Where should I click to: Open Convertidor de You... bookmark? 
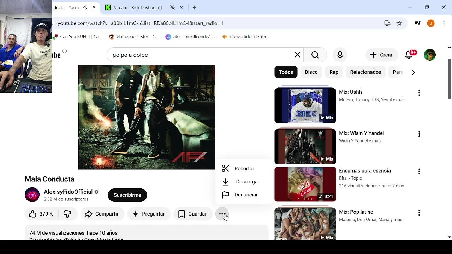(x=246, y=36)
